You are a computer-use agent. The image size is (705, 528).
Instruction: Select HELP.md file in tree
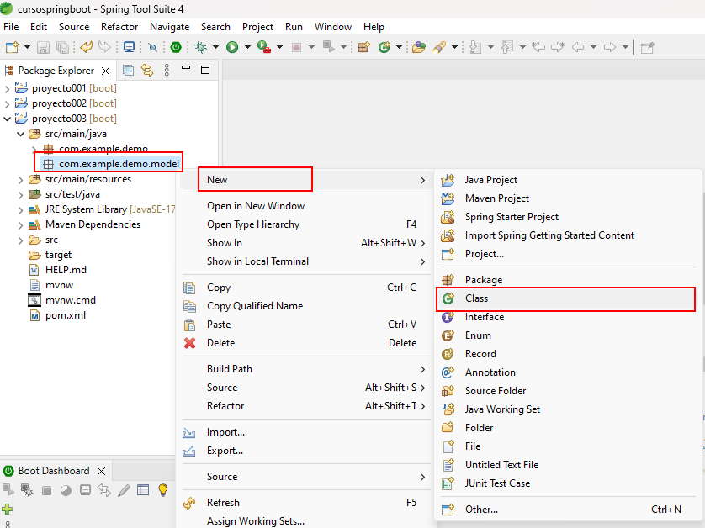point(66,270)
